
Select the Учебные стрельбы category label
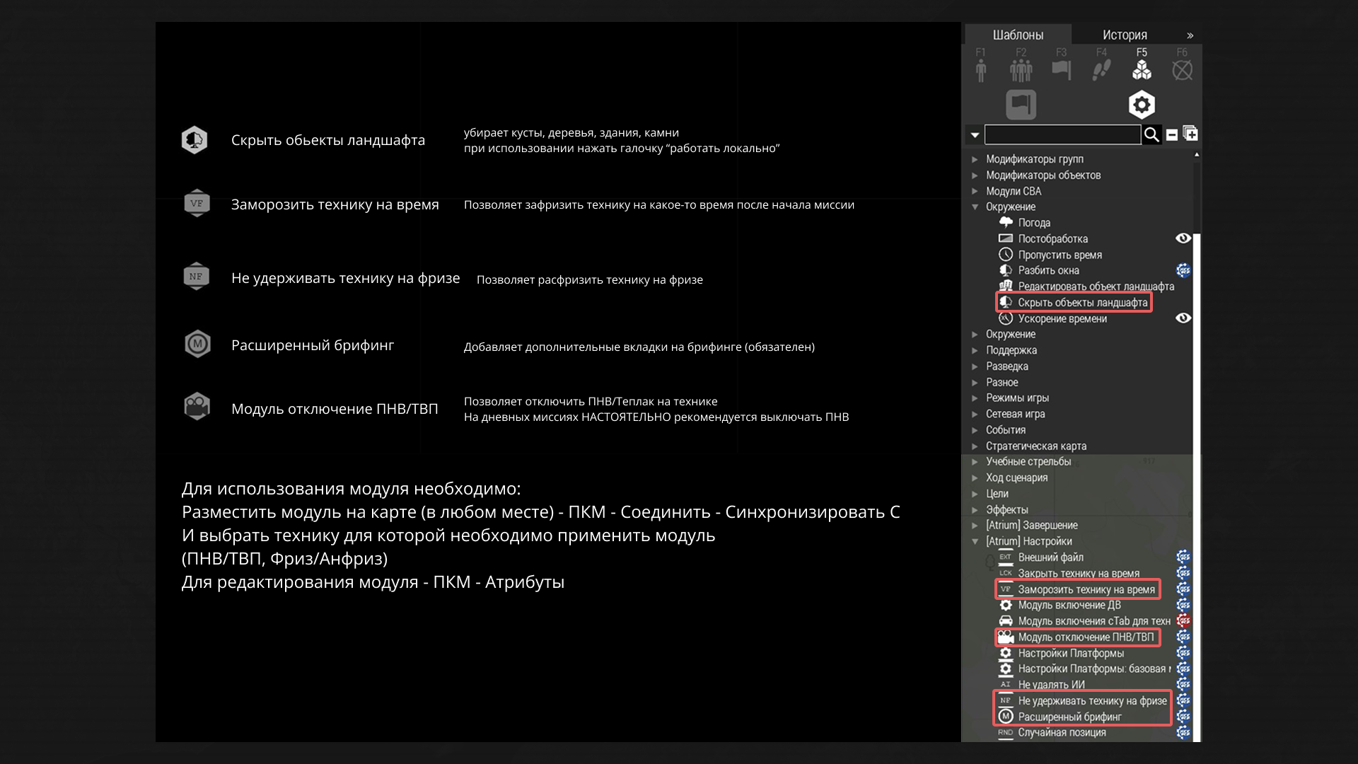[x=1028, y=462]
